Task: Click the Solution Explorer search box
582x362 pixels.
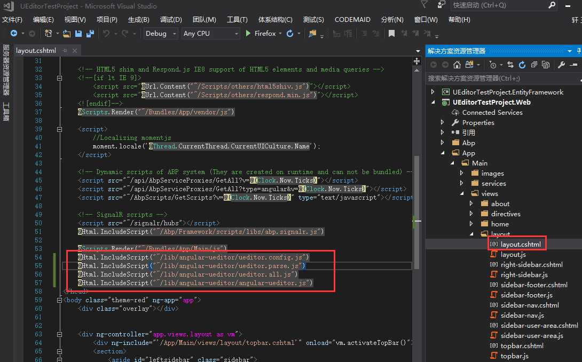Action: click(x=504, y=78)
